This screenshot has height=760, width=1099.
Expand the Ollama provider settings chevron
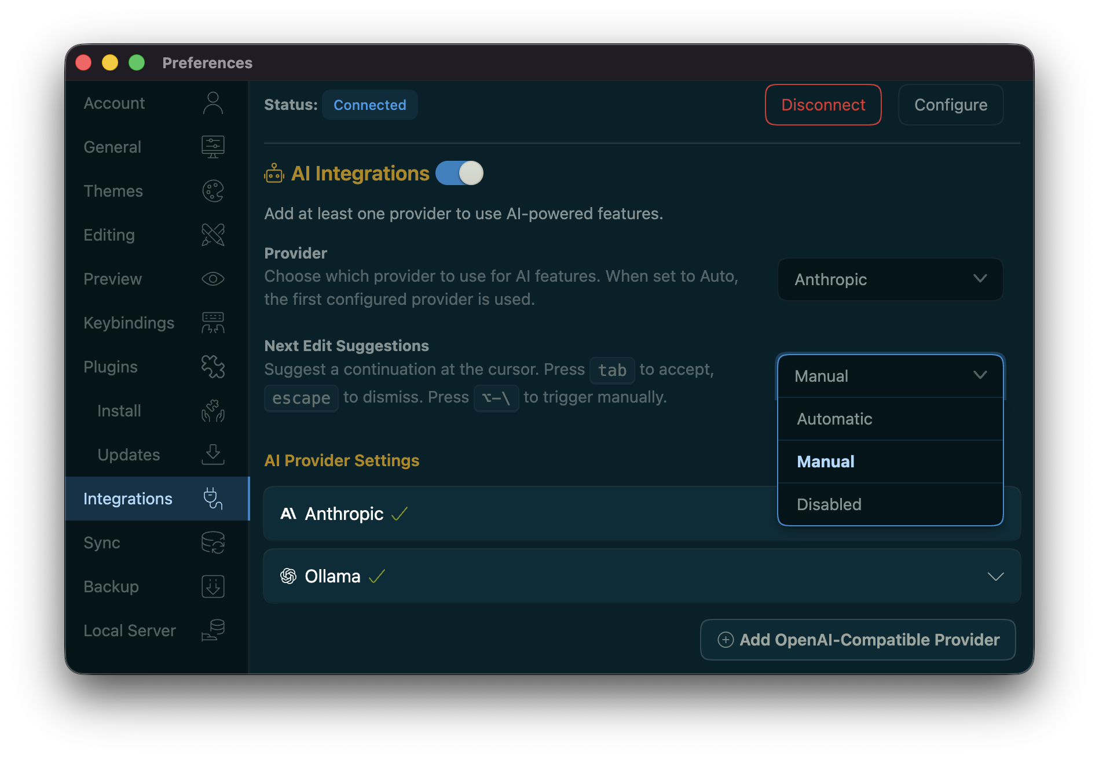click(x=996, y=577)
